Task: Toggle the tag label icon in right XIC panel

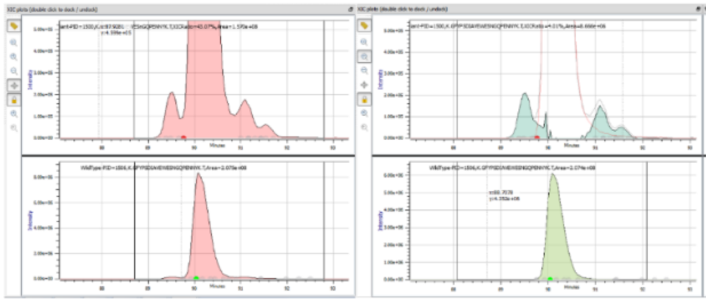Action: coord(364,26)
